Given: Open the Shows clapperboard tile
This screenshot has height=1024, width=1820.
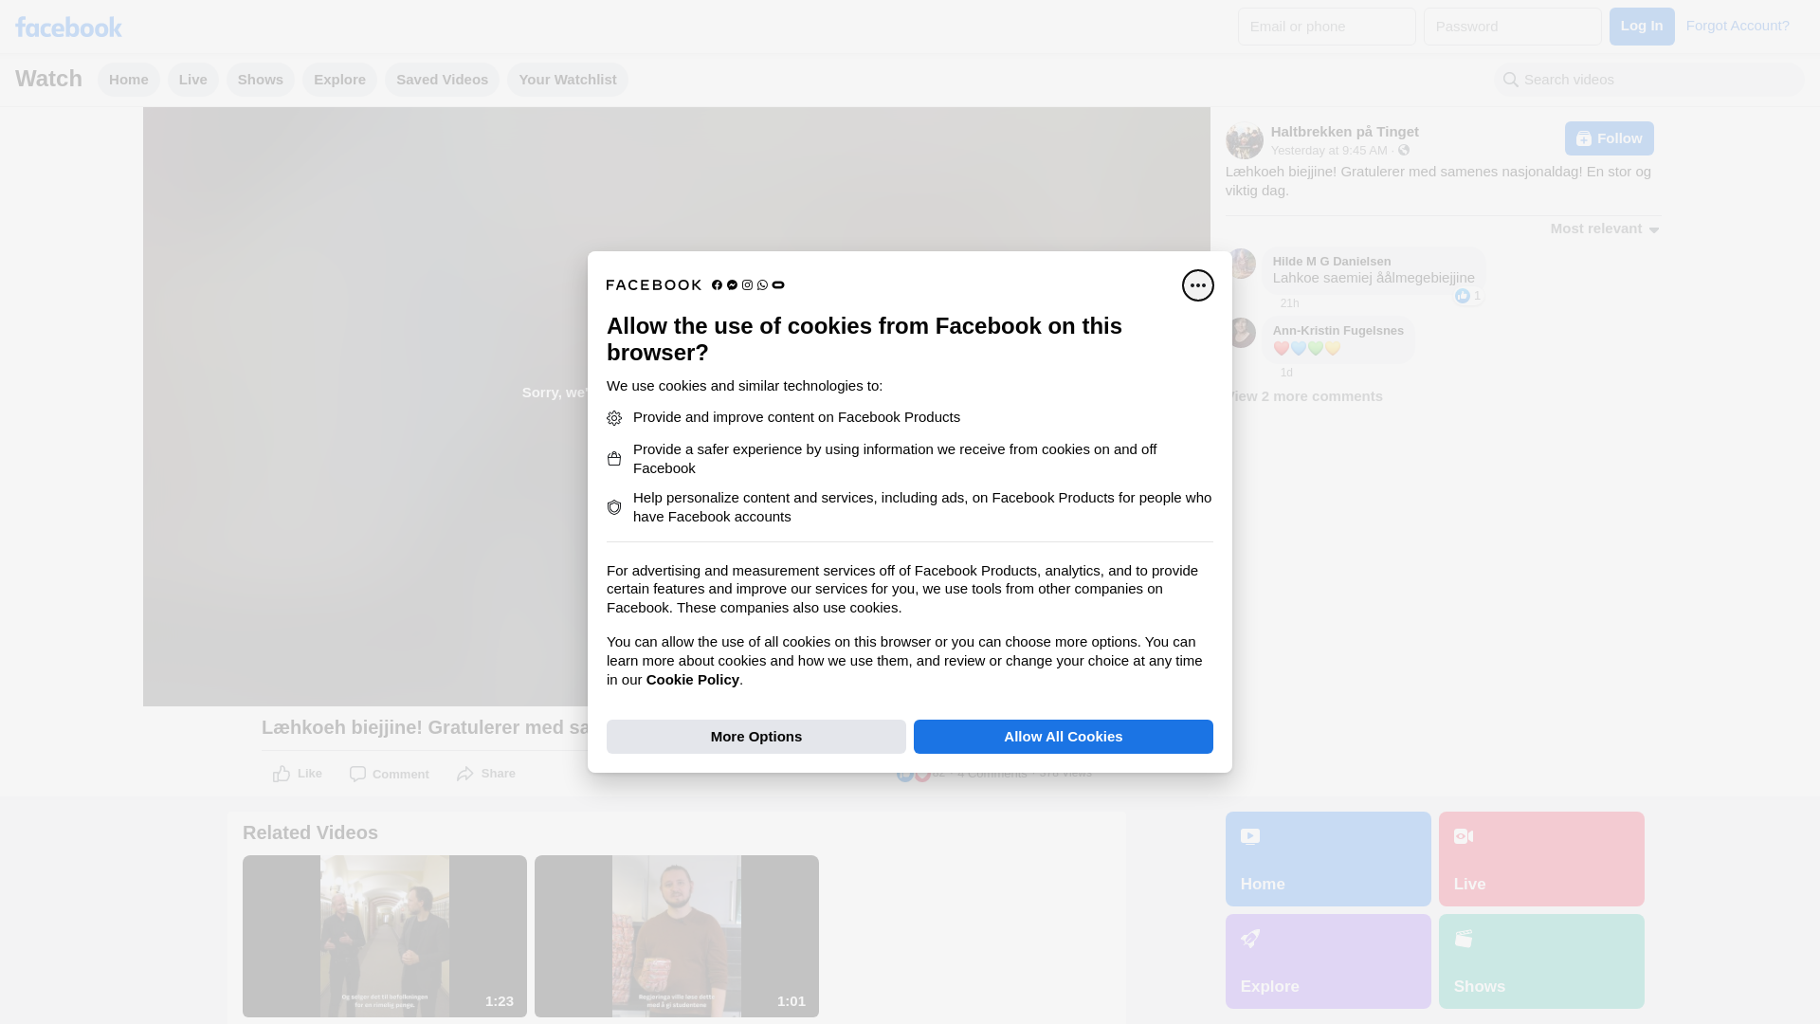Looking at the screenshot, I should 1540,961.
